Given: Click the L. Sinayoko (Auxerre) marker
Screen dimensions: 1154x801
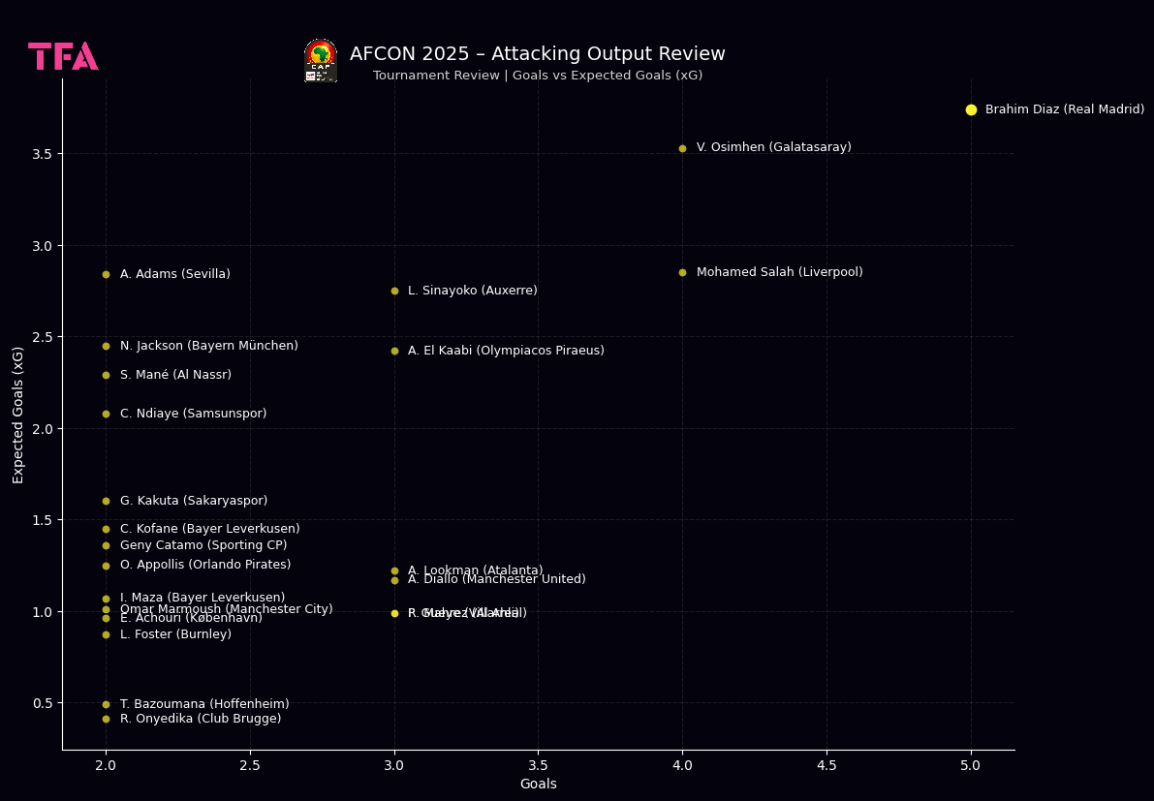Looking at the screenshot, I should (x=394, y=291).
